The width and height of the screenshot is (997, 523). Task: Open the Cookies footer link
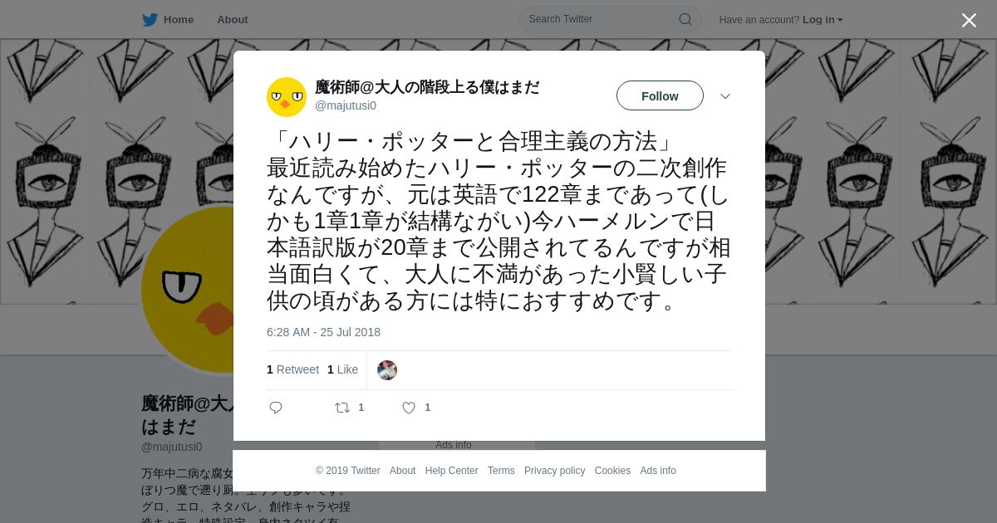coord(612,471)
